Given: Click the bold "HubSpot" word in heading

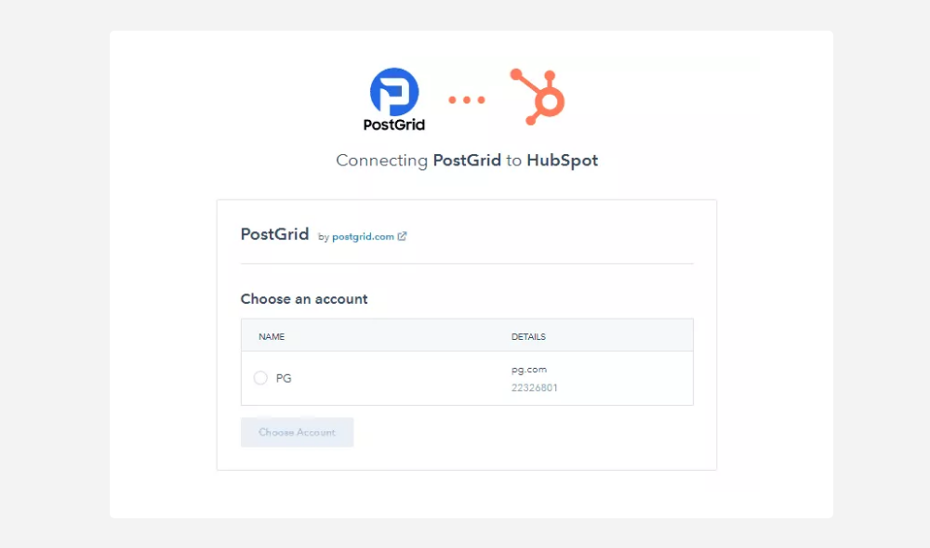Looking at the screenshot, I should 562,161.
